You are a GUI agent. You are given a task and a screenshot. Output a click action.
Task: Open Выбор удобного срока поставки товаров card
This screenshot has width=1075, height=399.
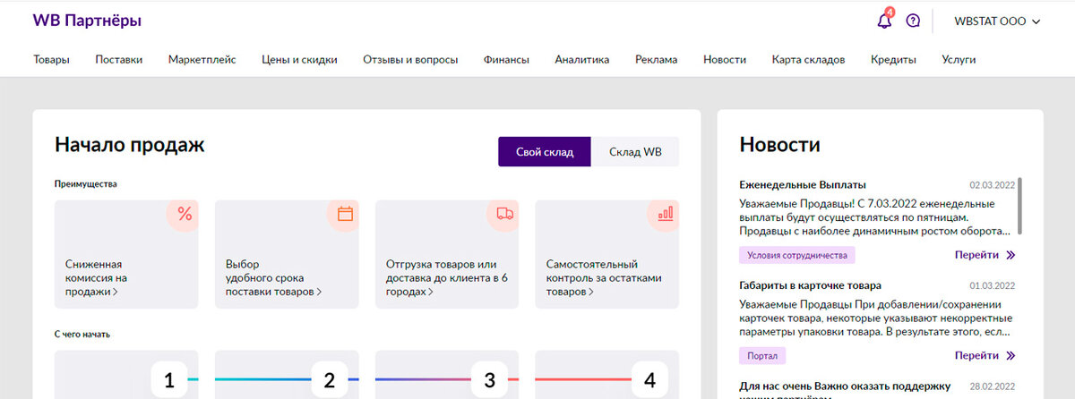287,254
